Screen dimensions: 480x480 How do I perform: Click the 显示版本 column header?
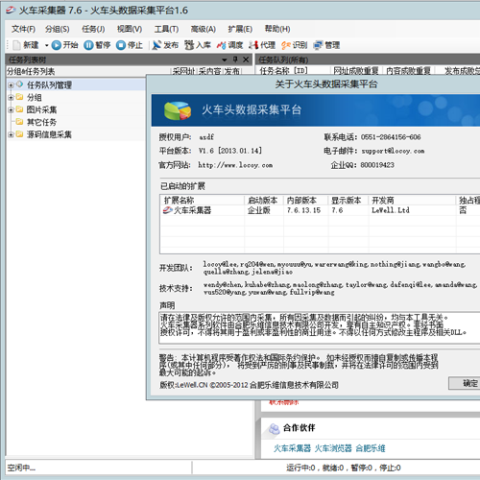(348, 201)
